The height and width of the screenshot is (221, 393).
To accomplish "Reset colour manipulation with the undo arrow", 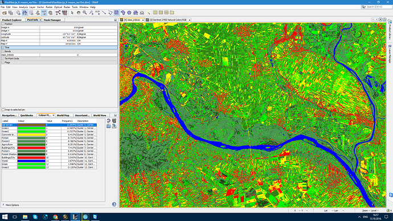I will (109, 121).
